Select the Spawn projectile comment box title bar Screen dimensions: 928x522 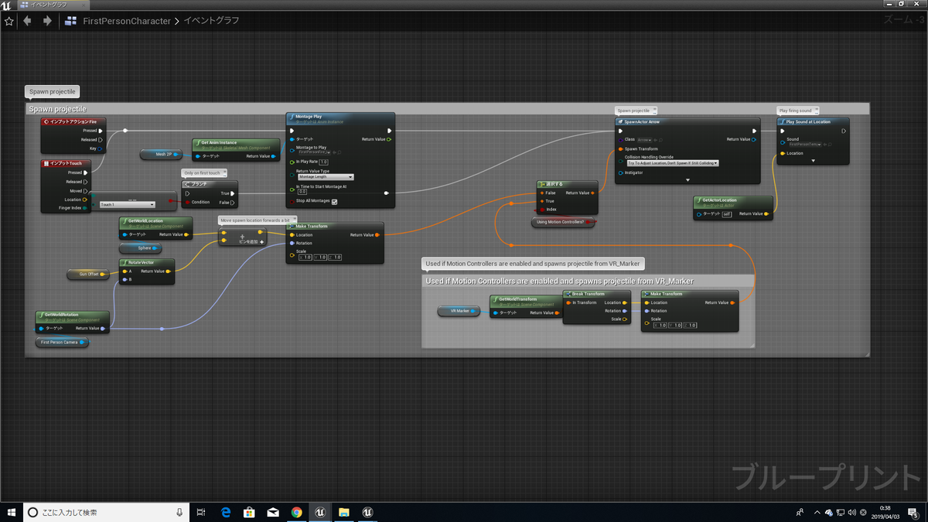click(x=447, y=109)
